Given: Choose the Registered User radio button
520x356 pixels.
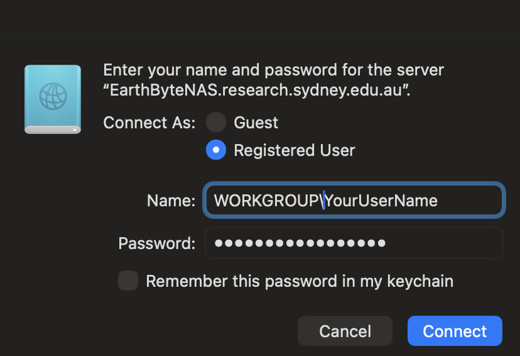Looking at the screenshot, I should click(x=216, y=150).
